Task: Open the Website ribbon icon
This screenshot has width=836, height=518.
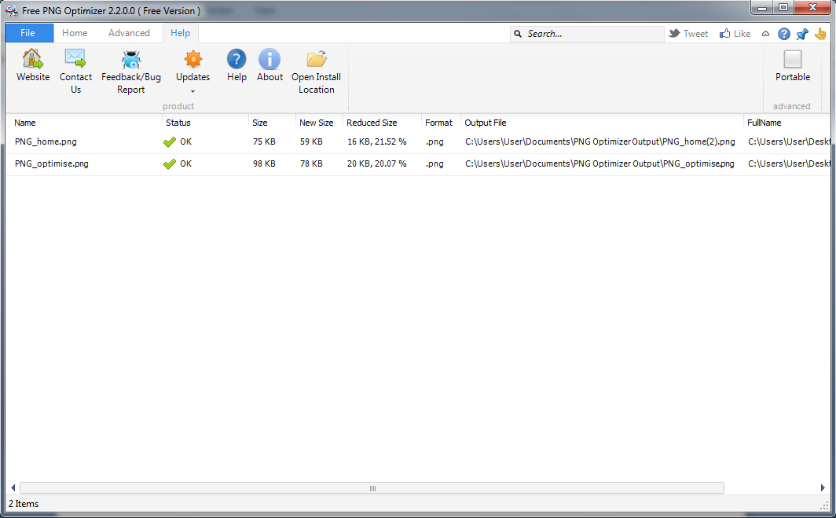Action: [32, 59]
